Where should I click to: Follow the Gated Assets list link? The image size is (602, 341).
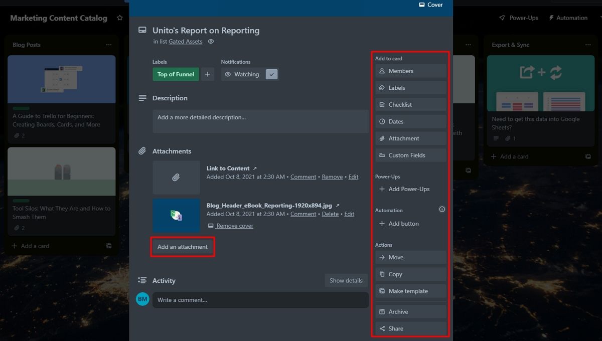point(185,42)
